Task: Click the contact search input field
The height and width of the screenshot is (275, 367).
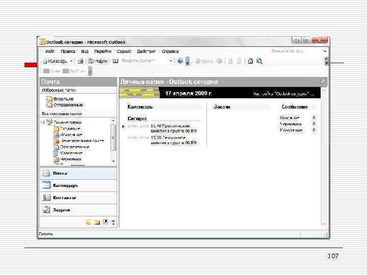Action: (x=144, y=61)
